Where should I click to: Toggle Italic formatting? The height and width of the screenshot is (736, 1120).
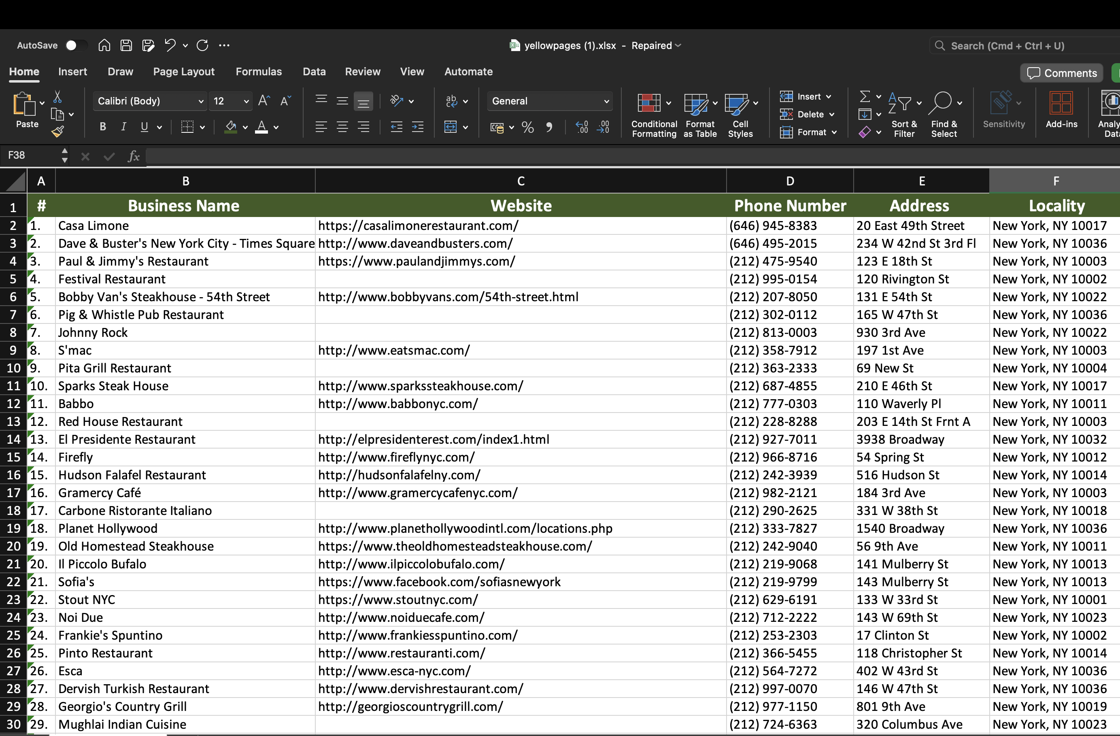coord(123,127)
